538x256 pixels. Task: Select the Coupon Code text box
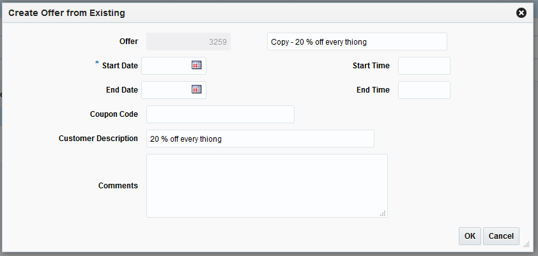[x=220, y=114]
